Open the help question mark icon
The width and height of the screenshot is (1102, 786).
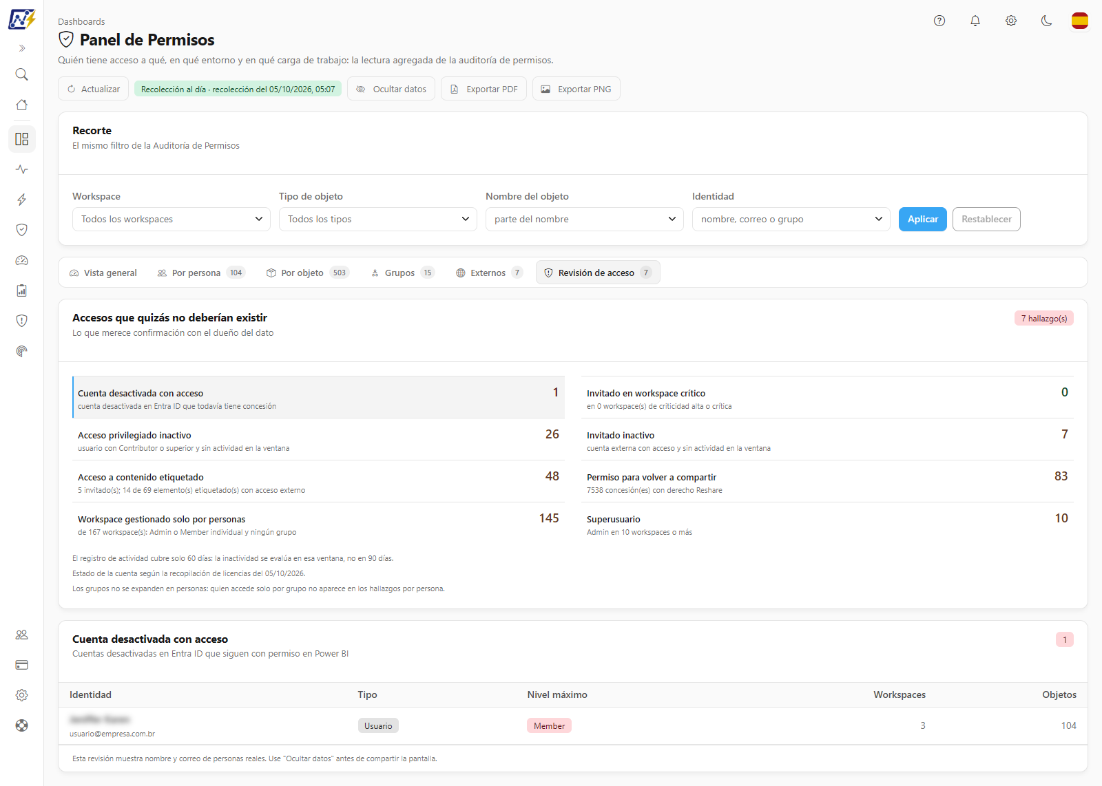coord(939,21)
